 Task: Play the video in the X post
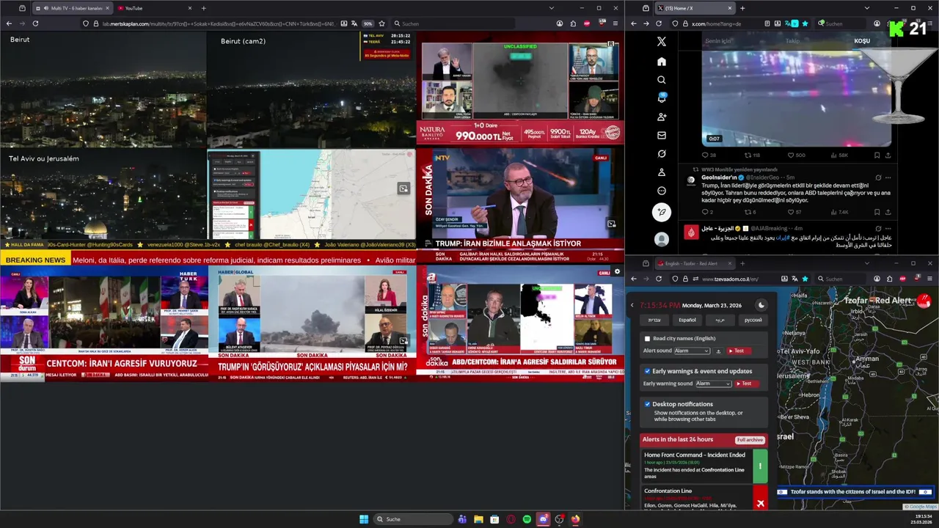pos(797,92)
